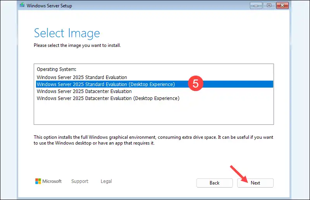Click the red circled number 5 badge
This screenshot has height=200, width=310.
pos(196,84)
